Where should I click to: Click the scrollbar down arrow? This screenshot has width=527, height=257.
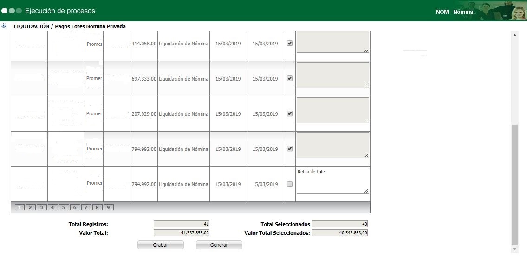[x=514, y=249]
